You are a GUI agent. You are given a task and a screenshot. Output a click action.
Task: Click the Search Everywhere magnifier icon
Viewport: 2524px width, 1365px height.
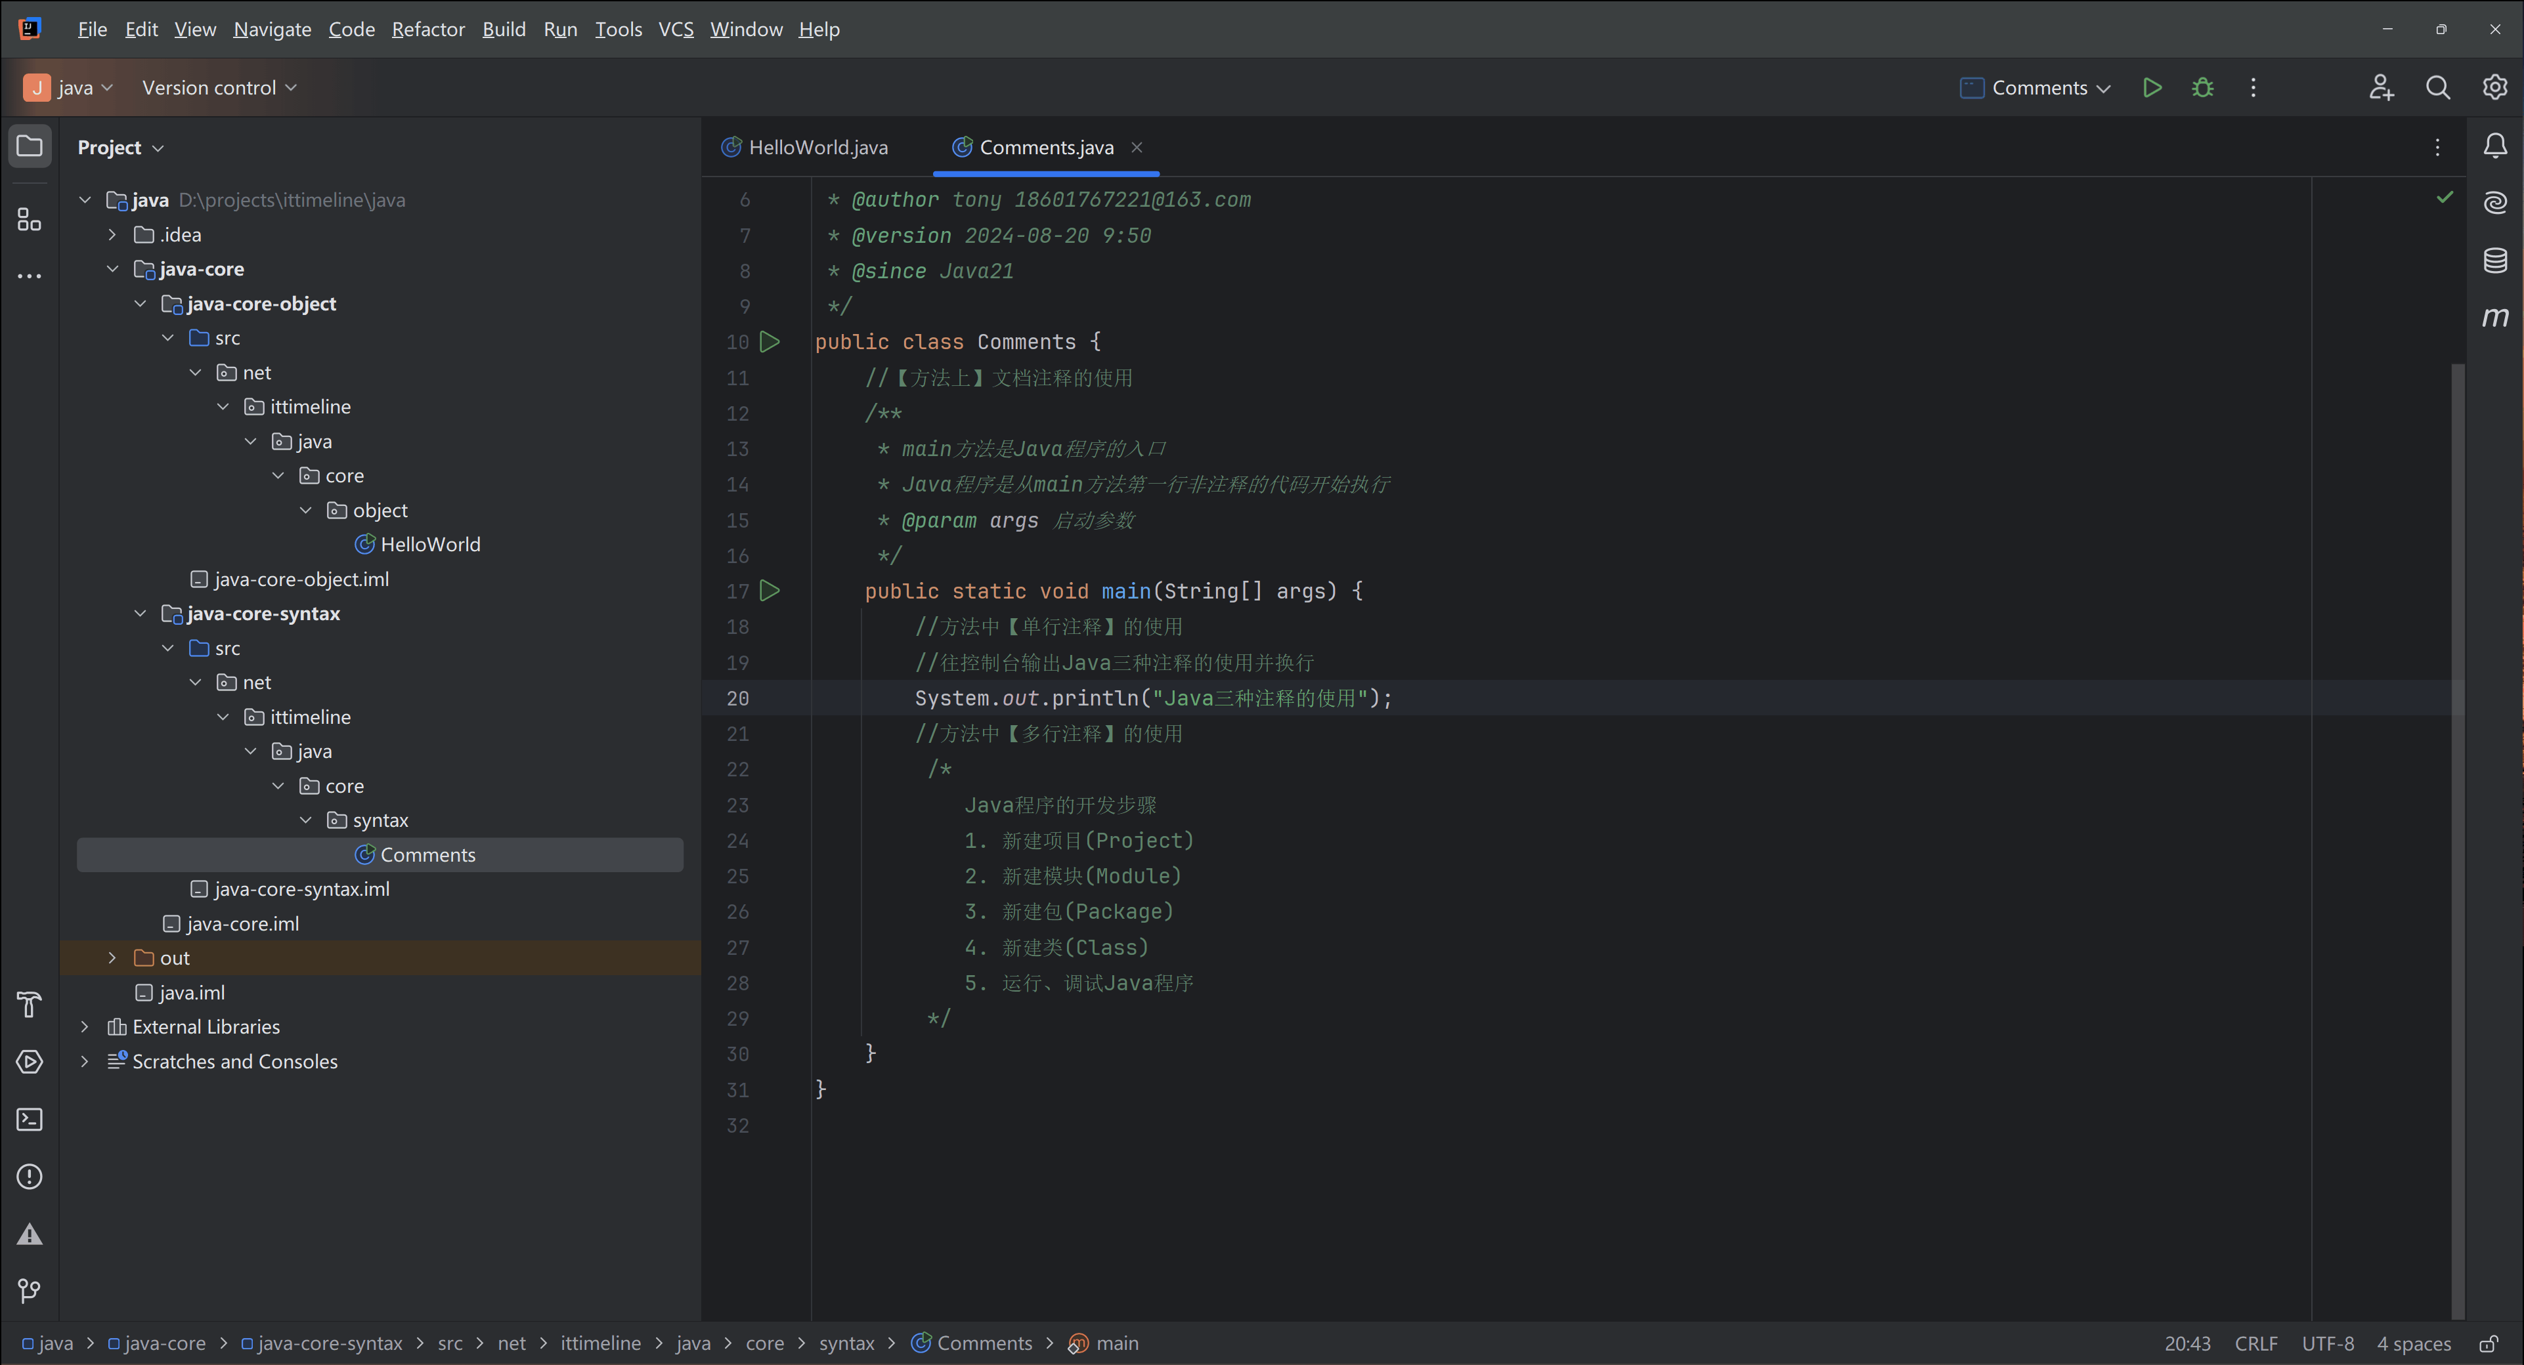pyautogui.click(x=2438, y=88)
